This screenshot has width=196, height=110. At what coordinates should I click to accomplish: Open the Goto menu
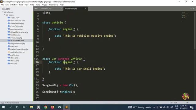point(32,5)
